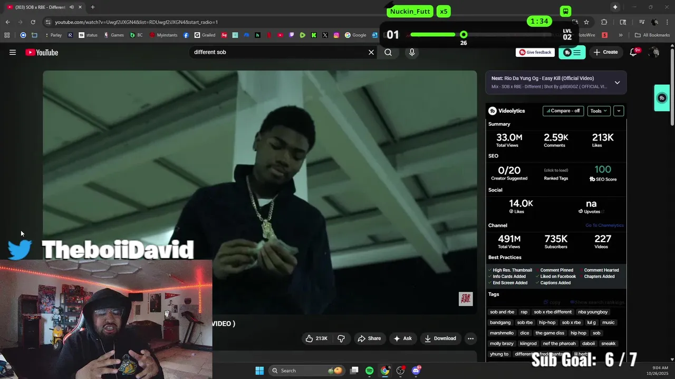This screenshot has height=379, width=675.
Task: Open more actions ellipsis under video
Action: tap(471, 338)
